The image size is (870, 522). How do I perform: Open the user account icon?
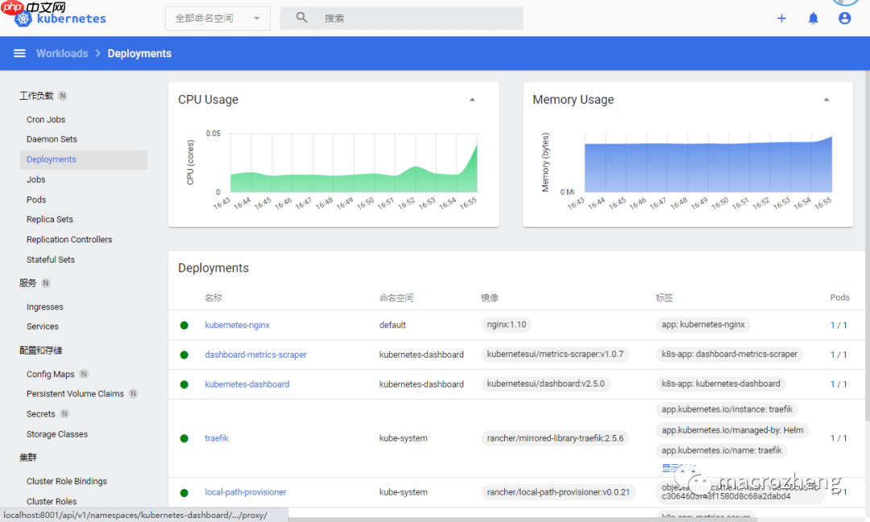pyautogui.click(x=844, y=18)
